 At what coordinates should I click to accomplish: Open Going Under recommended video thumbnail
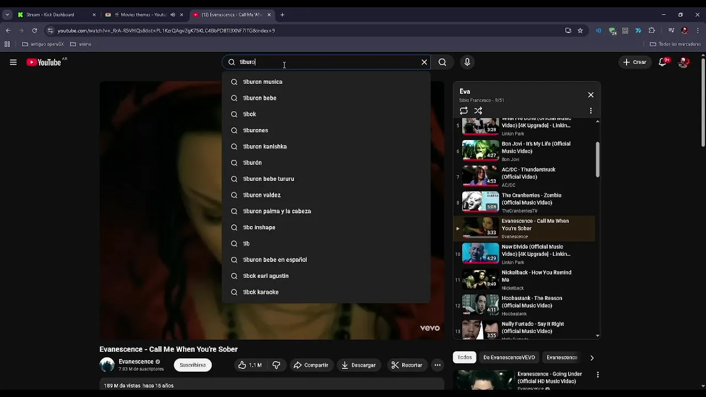pos(483,380)
